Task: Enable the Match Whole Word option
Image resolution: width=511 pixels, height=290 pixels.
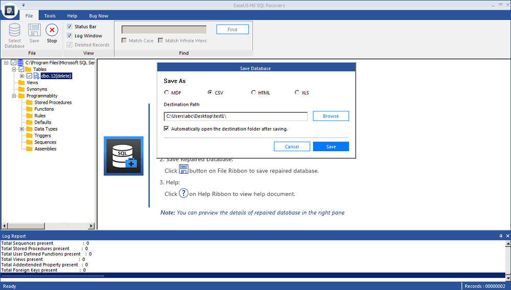Action: [x=160, y=40]
